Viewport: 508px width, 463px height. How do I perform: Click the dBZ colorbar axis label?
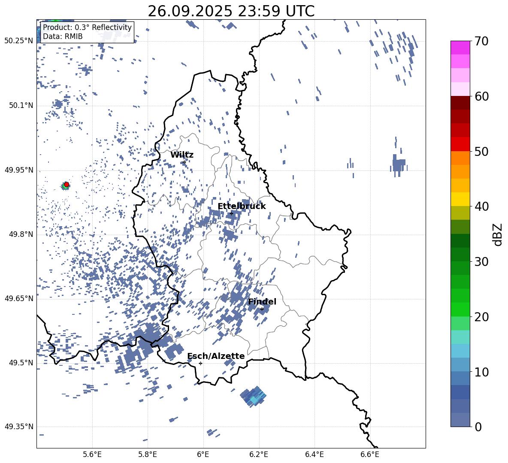[498, 234]
